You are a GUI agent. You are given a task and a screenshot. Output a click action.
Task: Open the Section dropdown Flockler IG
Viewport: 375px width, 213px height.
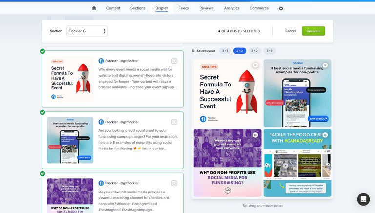(x=87, y=31)
